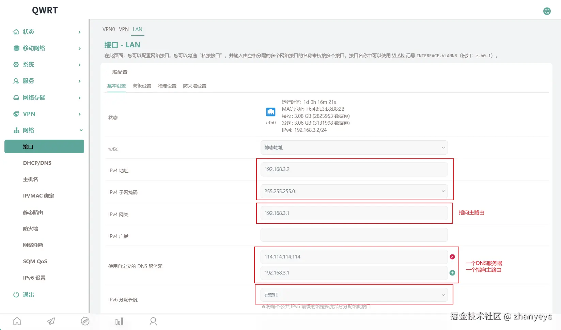The width and height of the screenshot is (561, 330).
Task: Add another DNS server with the plus icon
Action: click(452, 273)
